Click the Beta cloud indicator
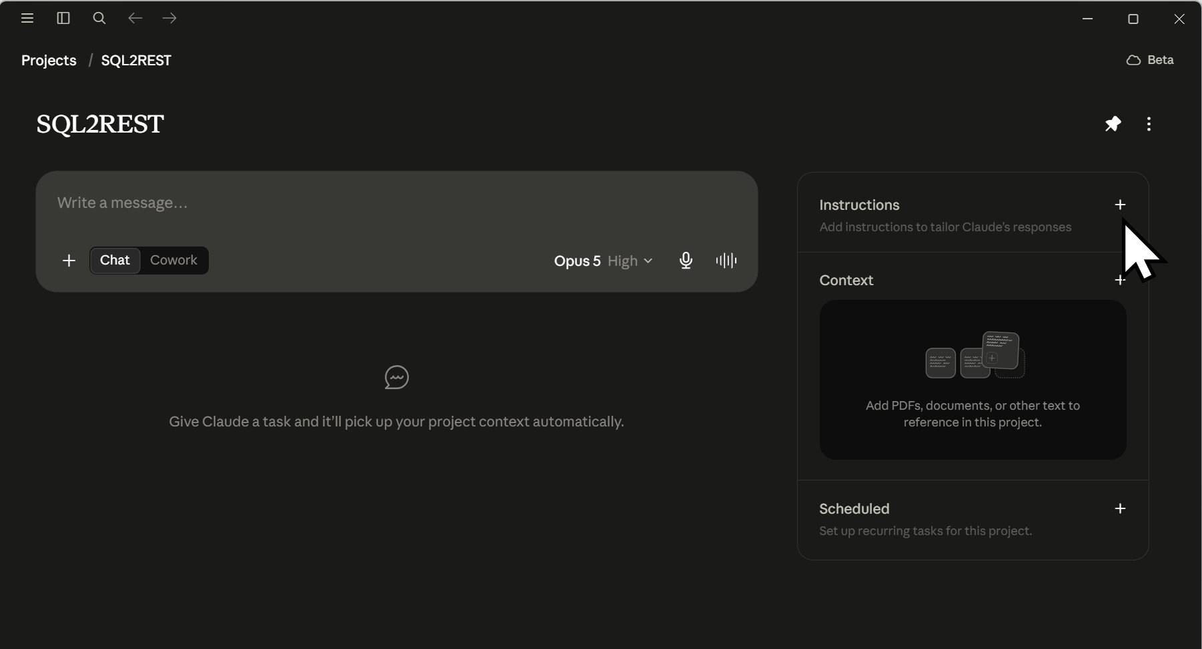 click(x=1150, y=60)
